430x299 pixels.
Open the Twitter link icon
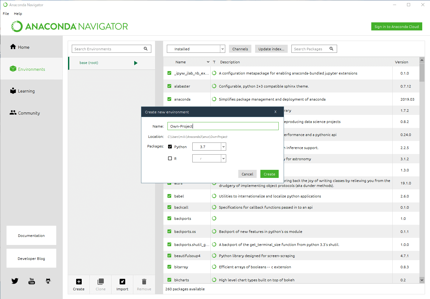[15, 281]
